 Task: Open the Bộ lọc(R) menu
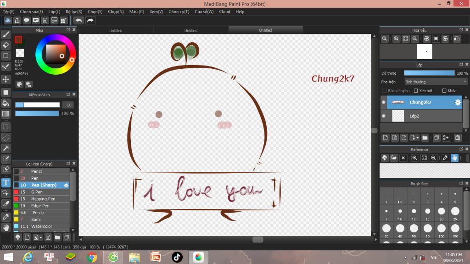(x=74, y=11)
